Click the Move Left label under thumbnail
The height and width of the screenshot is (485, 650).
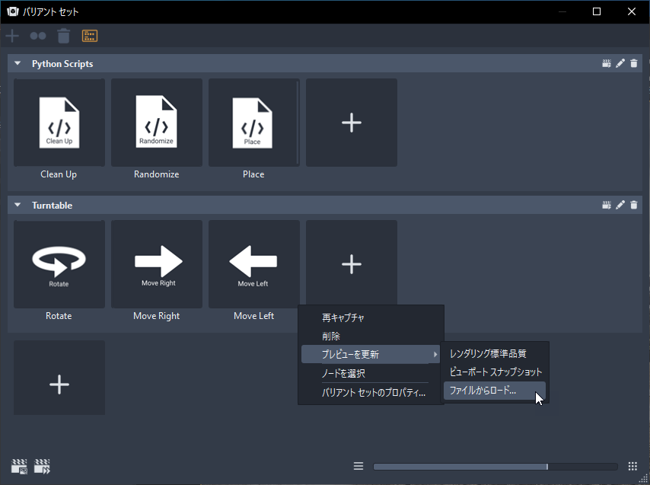click(253, 316)
